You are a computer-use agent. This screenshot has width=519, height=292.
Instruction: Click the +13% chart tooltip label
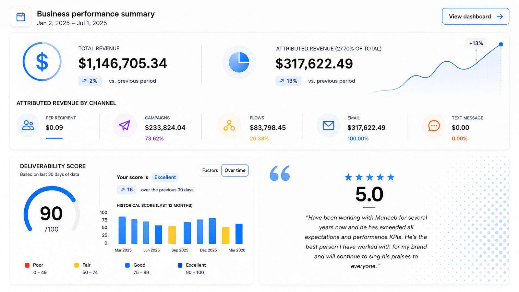point(476,43)
